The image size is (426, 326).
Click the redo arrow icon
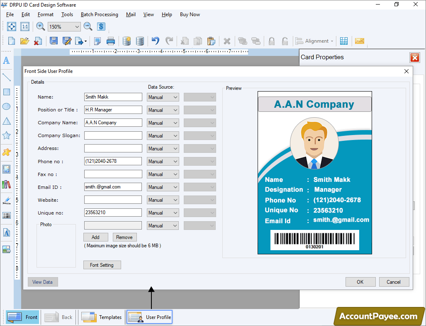tap(169, 41)
